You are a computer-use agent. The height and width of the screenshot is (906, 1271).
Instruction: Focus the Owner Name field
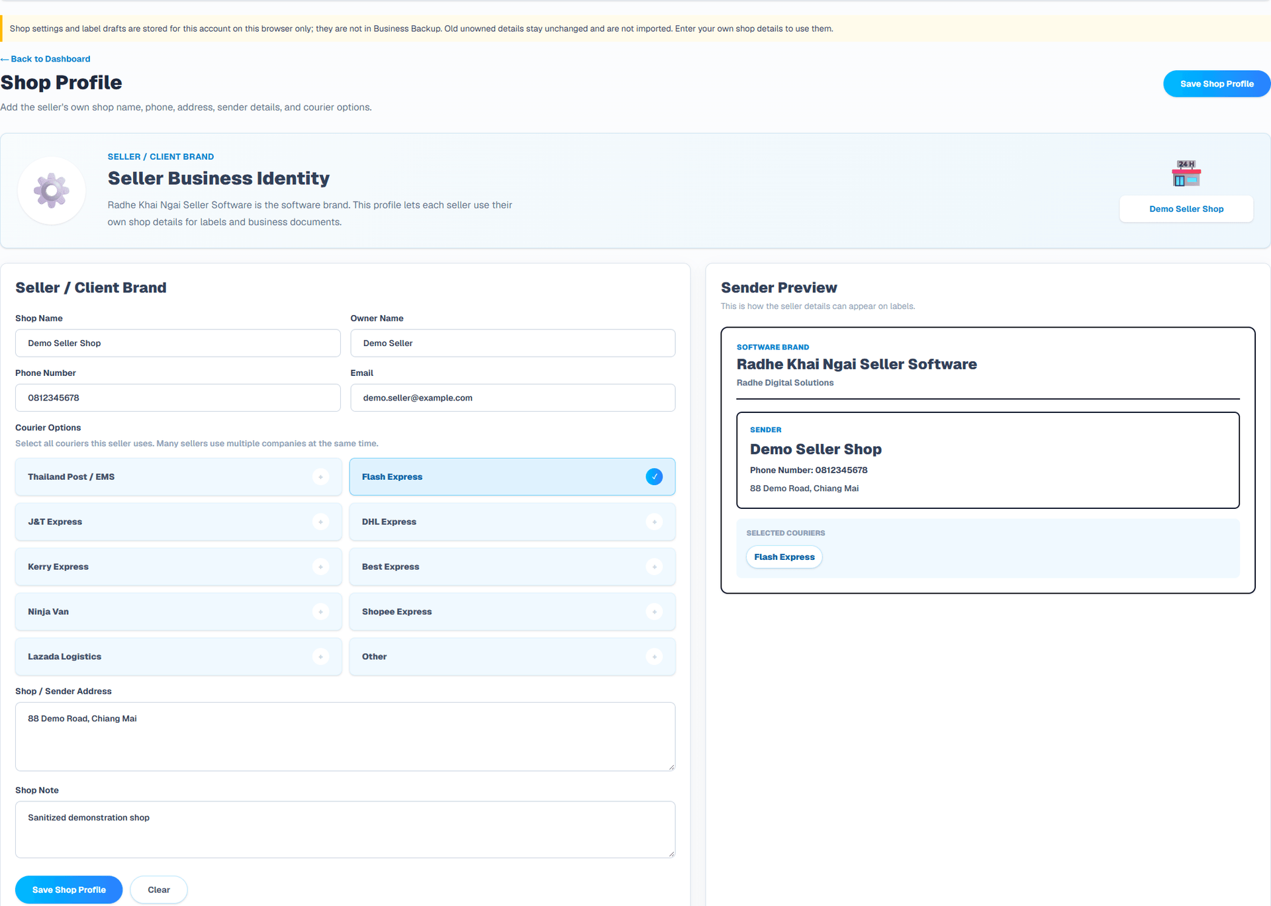pos(513,343)
